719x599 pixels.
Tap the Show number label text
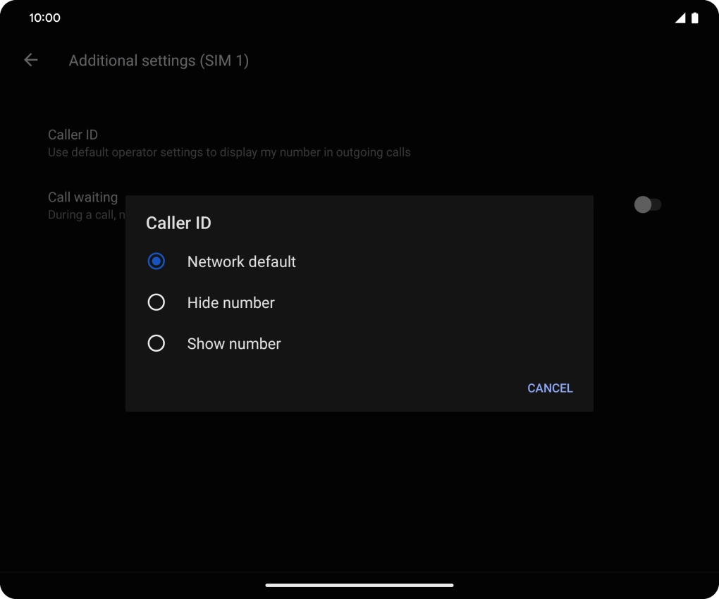pos(233,343)
